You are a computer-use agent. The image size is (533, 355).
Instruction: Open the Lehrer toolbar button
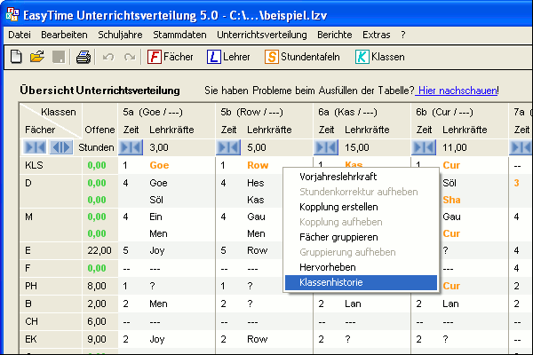coord(228,57)
